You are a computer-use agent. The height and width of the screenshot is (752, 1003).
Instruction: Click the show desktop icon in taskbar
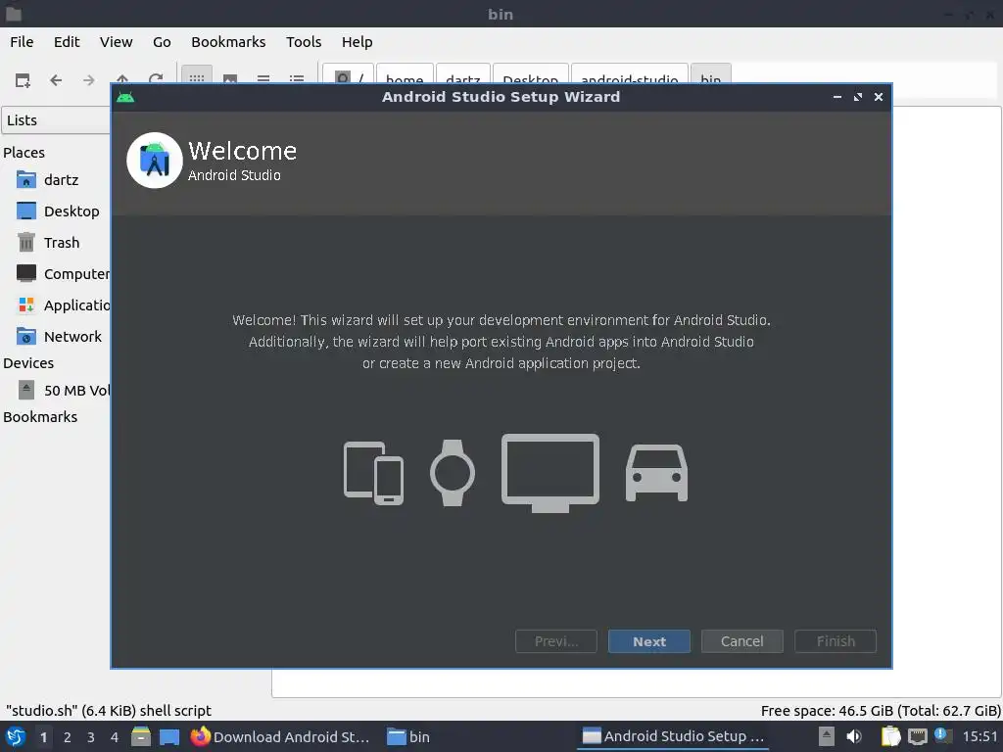[168, 737]
